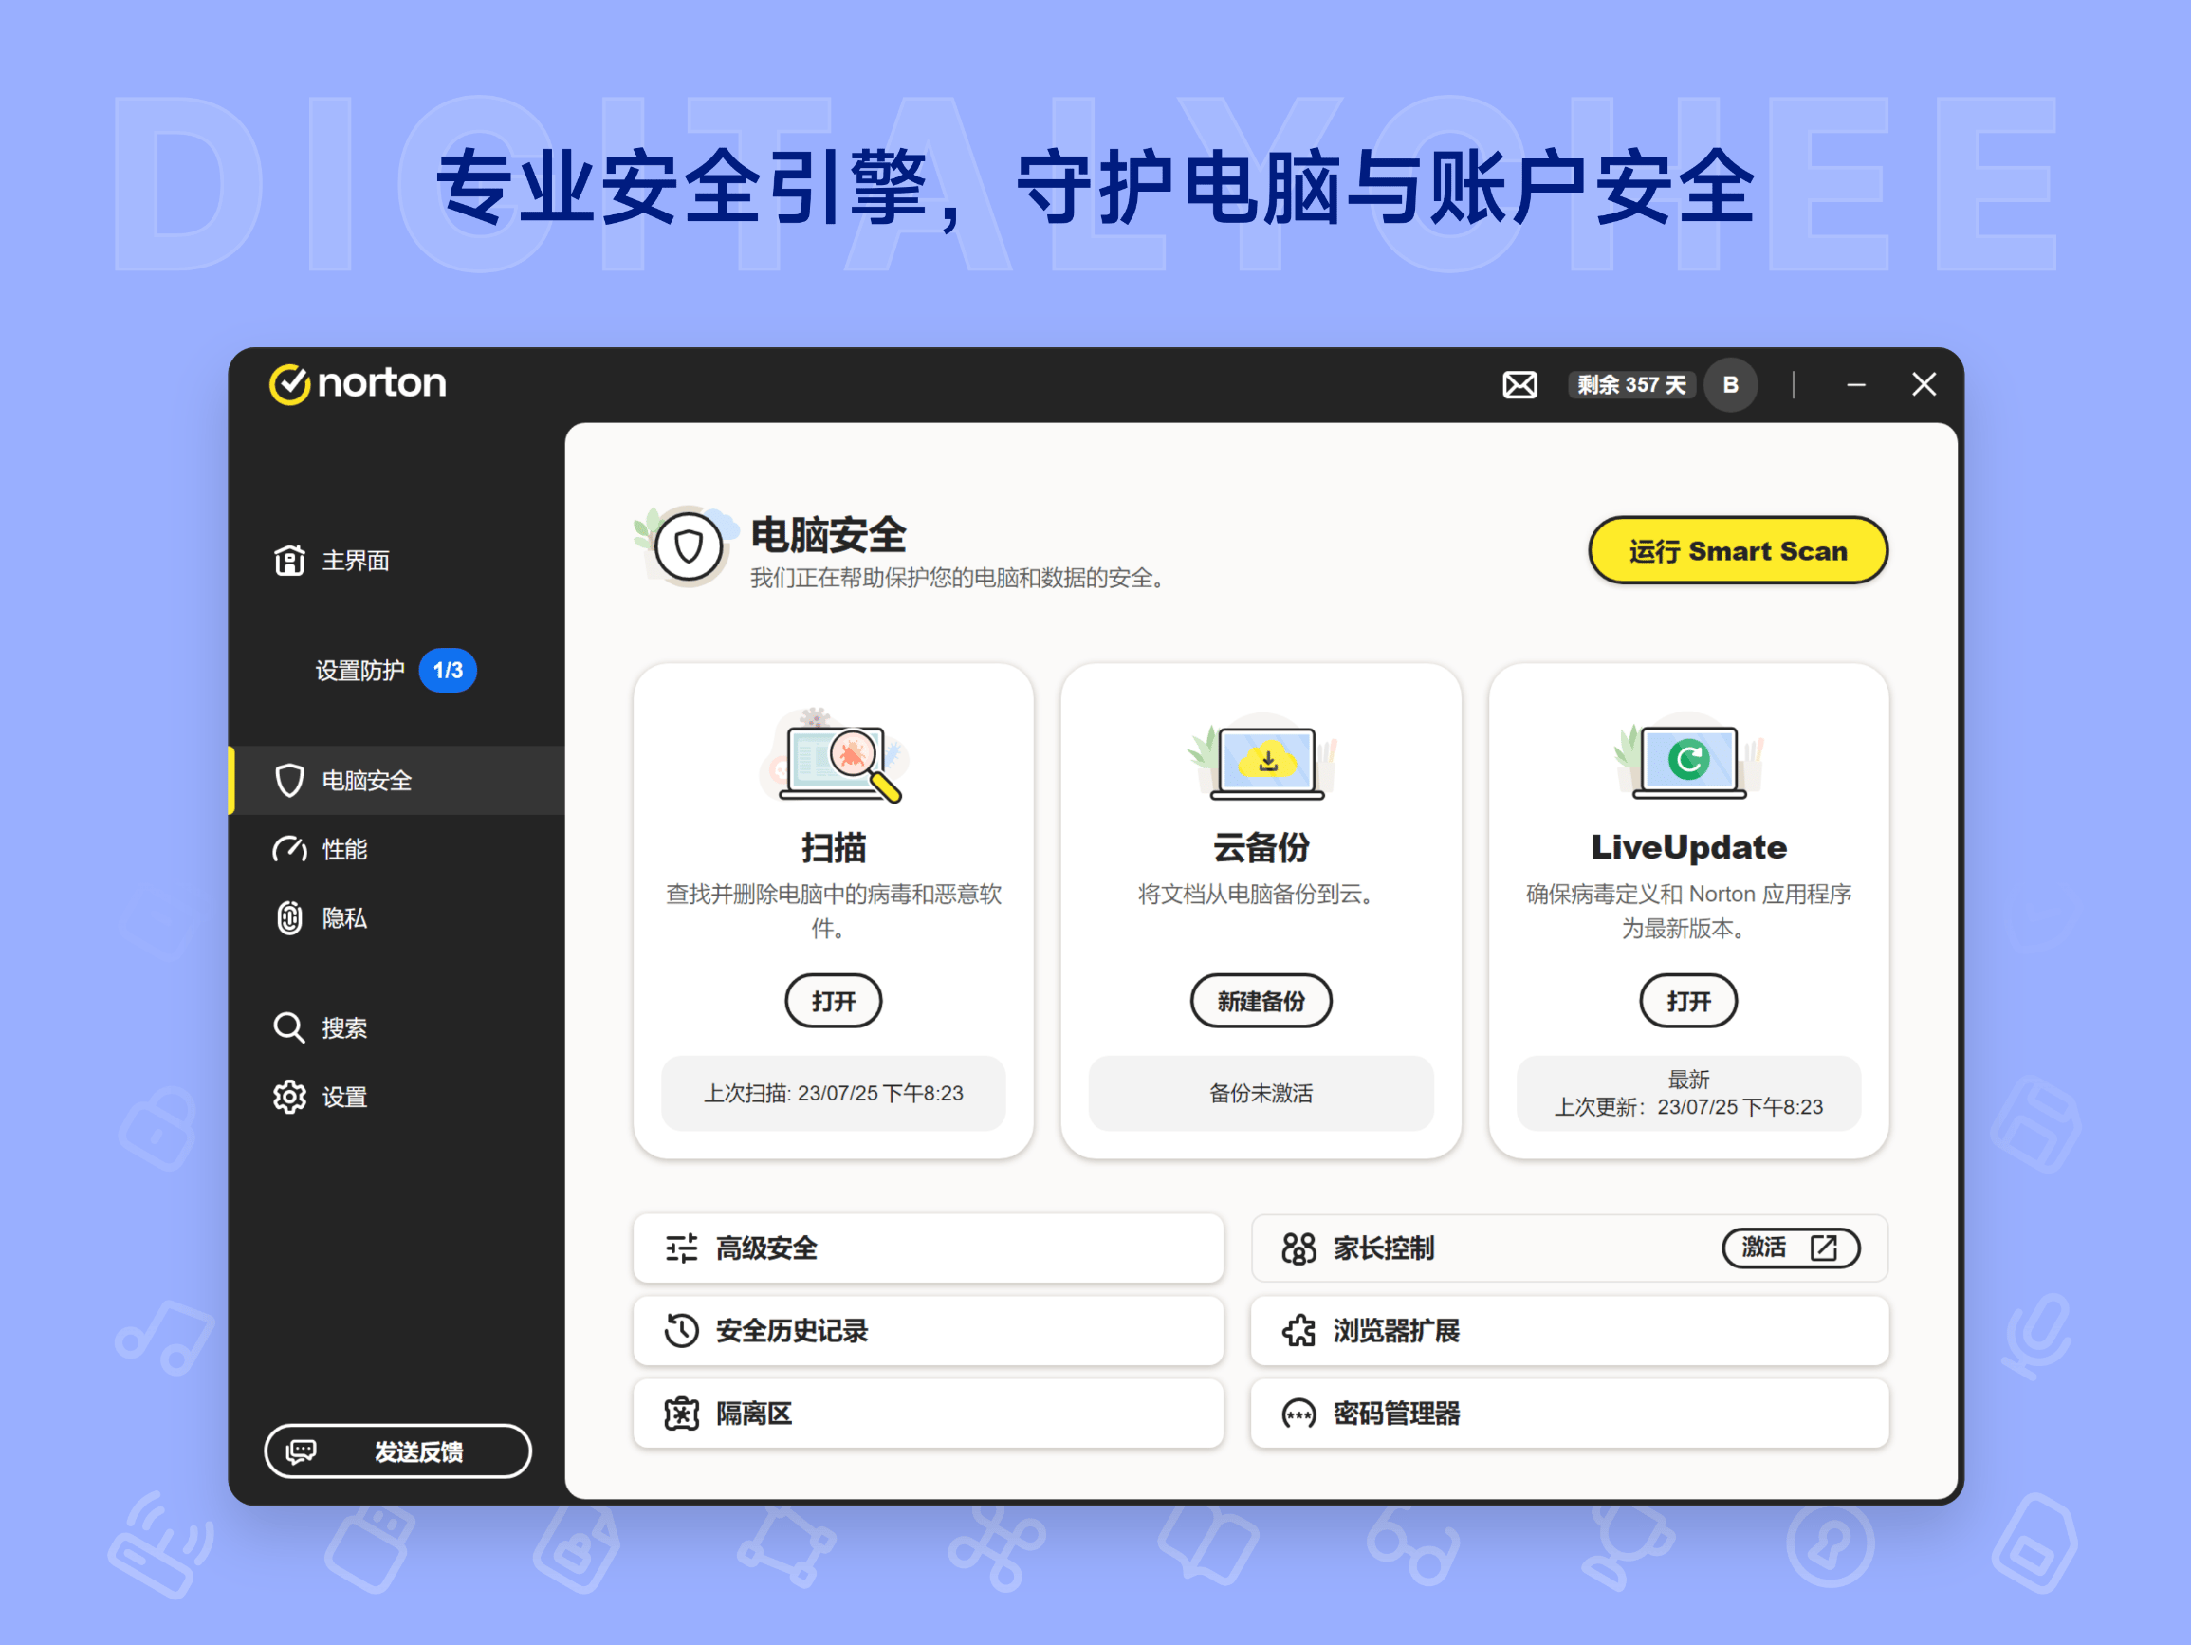The height and width of the screenshot is (1645, 2191).
Task: Click the parental control (家长控制) icon
Action: 1298,1248
